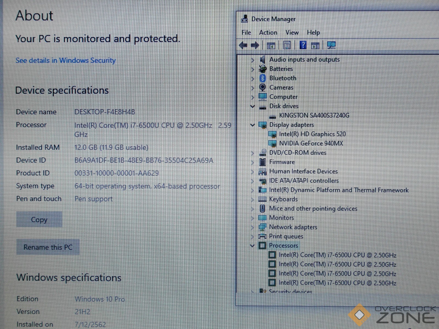Click the Mice and other pointing devices icon
Image resolution: width=439 pixels, height=329 pixels.
pos(262,208)
